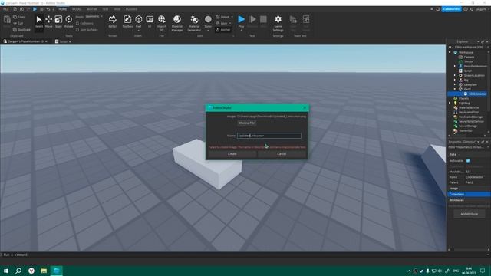The width and height of the screenshot is (491, 276).
Task: Click Duplicate in the Clipboard group
Action: coord(21,29)
